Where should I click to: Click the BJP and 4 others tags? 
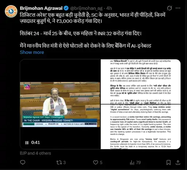[x=35, y=153]
